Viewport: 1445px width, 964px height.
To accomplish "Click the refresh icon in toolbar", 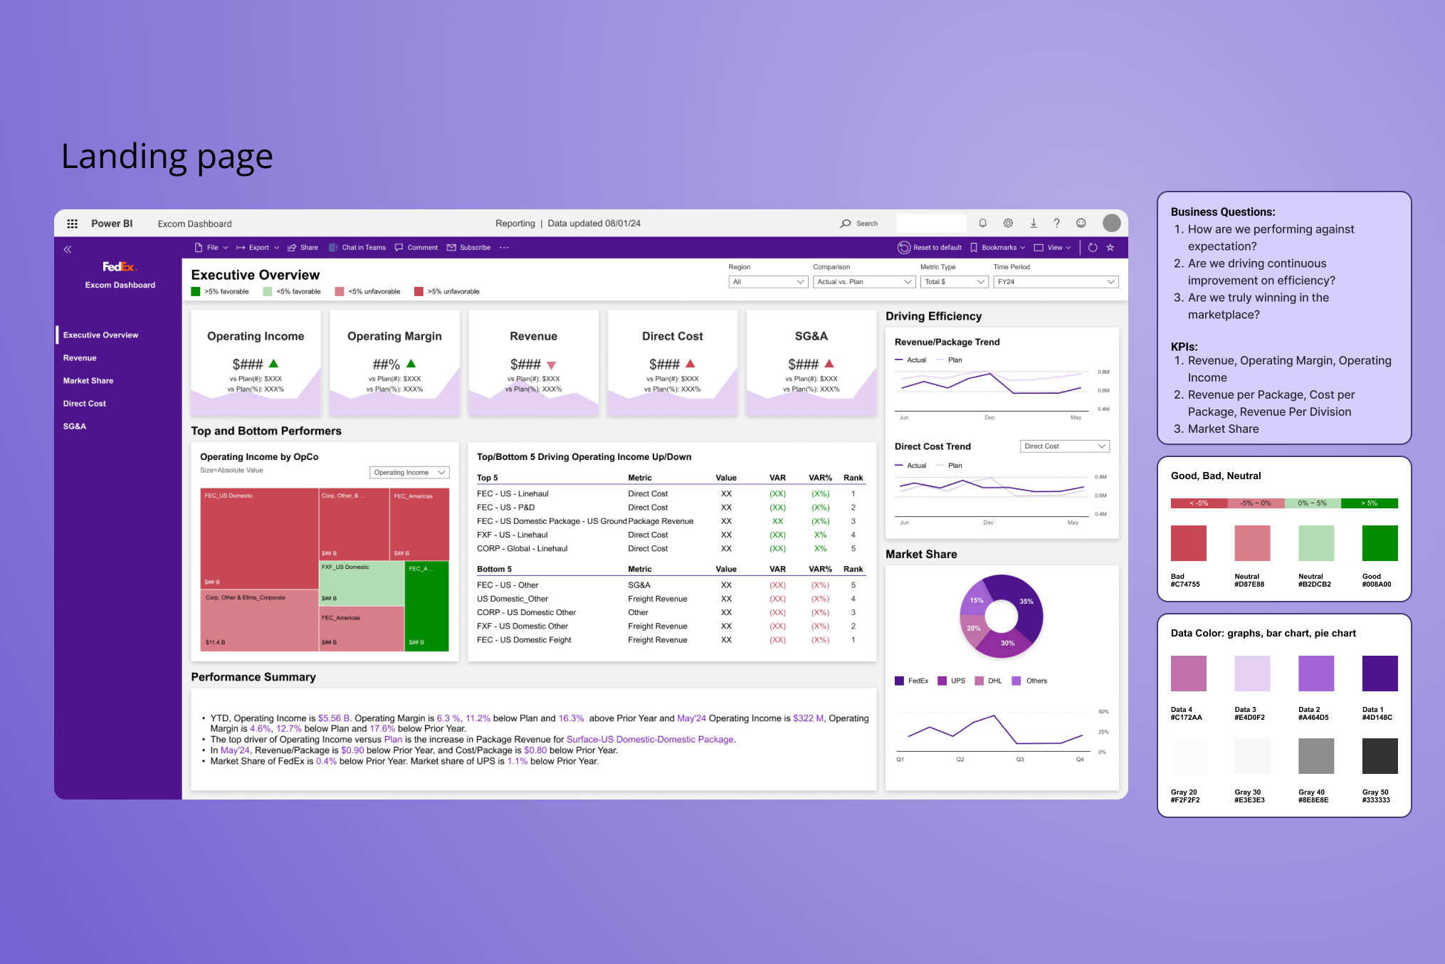I will [1093, 248].
